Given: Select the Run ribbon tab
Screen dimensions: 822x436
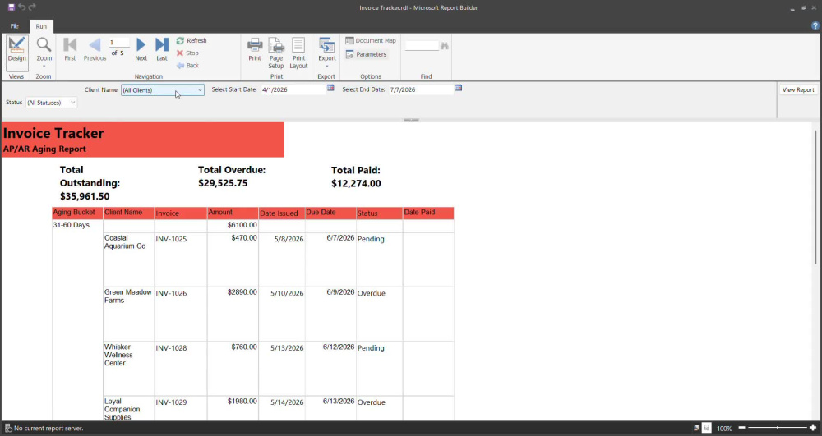Looking at the screenshot, I should click(41, 26).
